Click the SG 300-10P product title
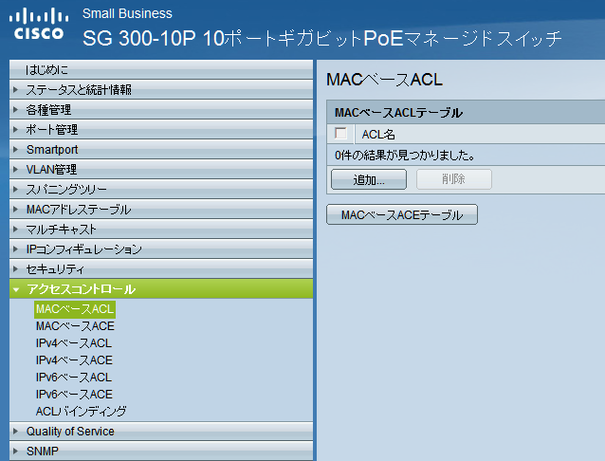605x461 pixels. [x=322, y=38]
